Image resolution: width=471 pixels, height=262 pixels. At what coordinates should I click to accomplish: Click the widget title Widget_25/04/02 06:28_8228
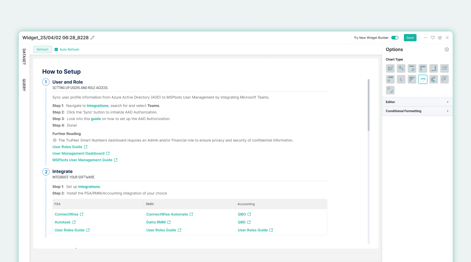click(x=56, y=38)
